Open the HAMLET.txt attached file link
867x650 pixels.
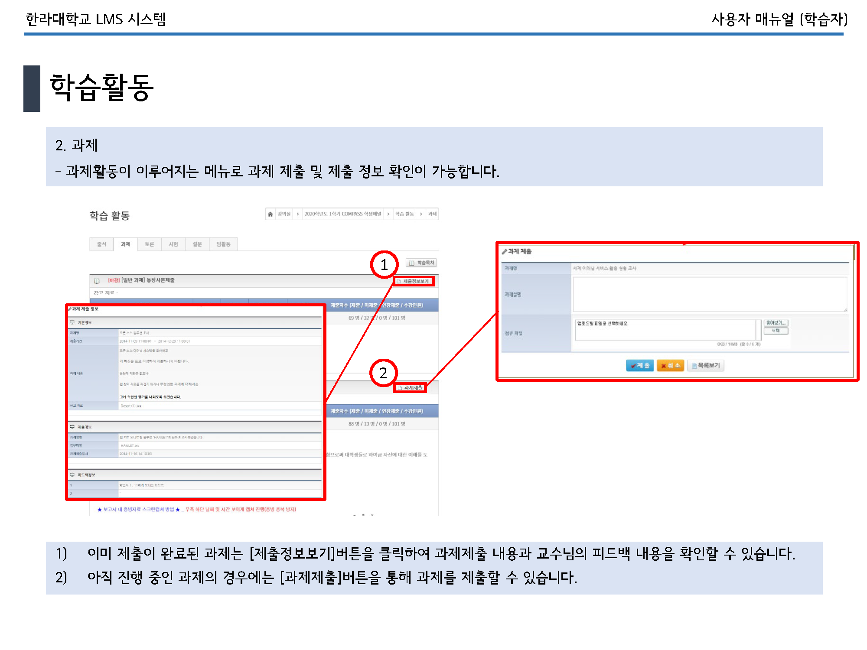pos(130,445)
